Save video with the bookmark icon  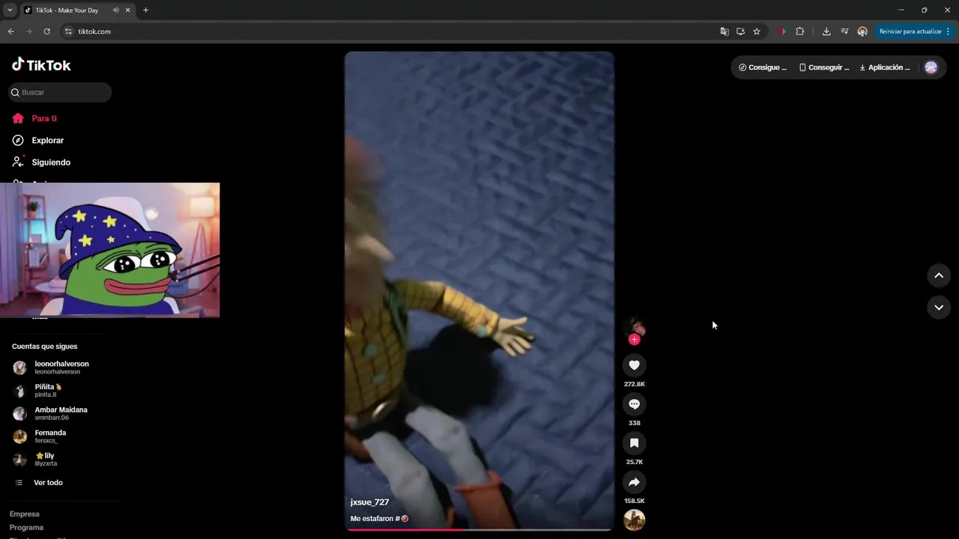[x=634, y=442]
